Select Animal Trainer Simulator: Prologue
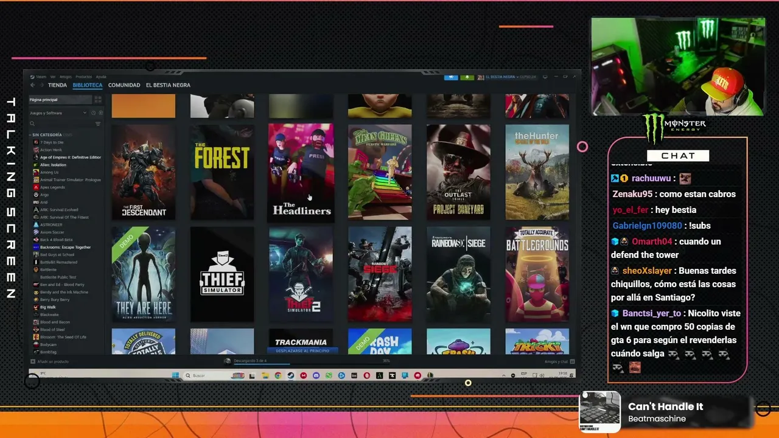 (71, 180)
